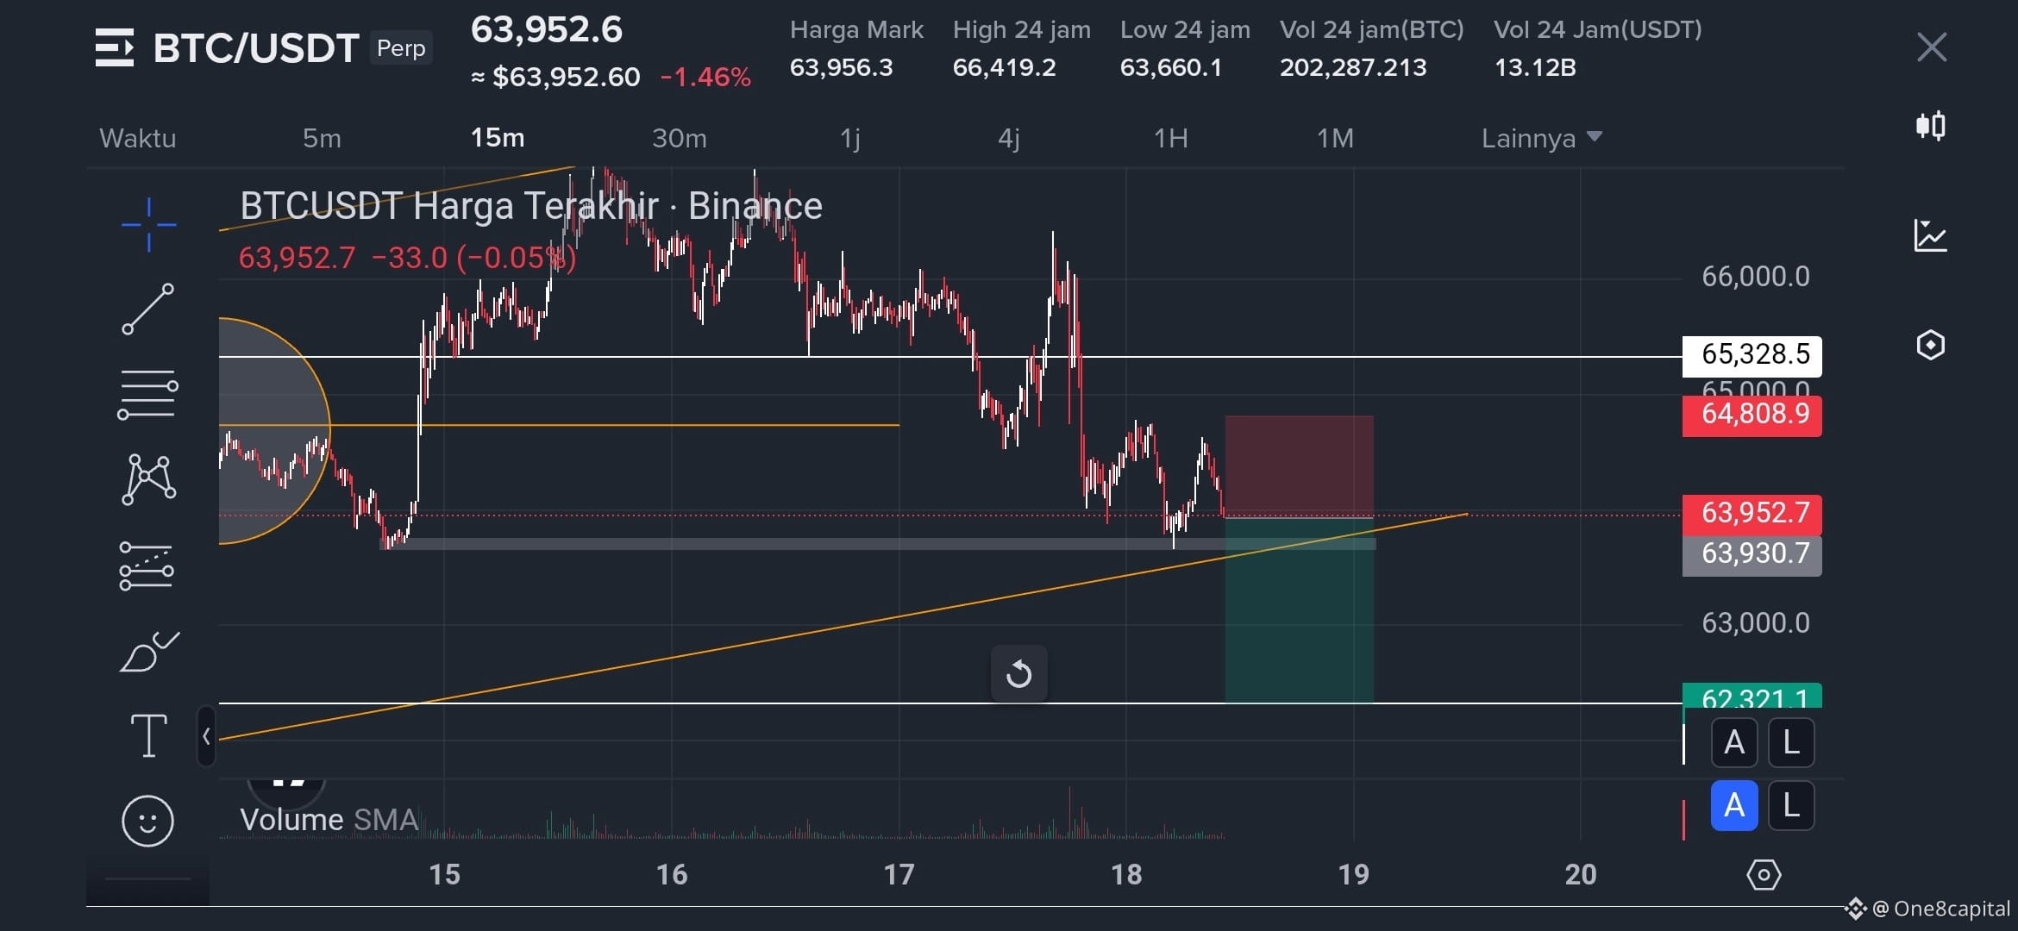Viewport: 2018px width, 931px height.
Task: Open the emoji sticker tool
Action: (x=147, y=821)
